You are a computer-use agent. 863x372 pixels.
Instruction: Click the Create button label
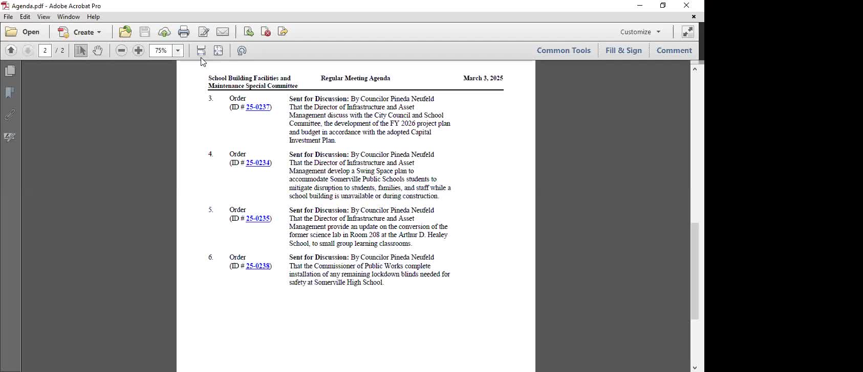click(83, 32)
